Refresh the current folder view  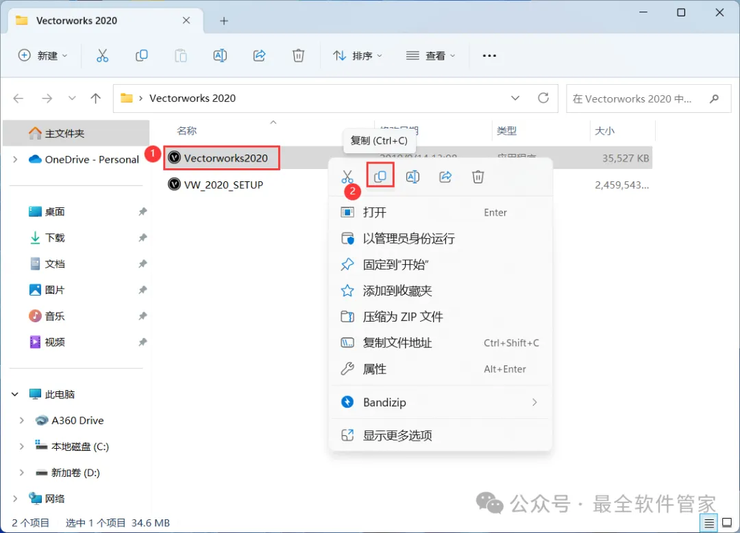tap(543, 98)
